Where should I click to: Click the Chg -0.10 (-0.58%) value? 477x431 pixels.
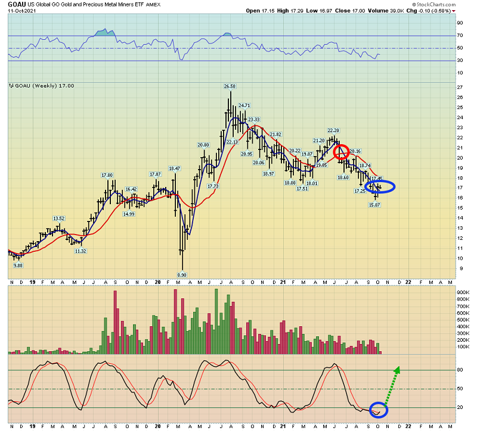pos(429,11)
